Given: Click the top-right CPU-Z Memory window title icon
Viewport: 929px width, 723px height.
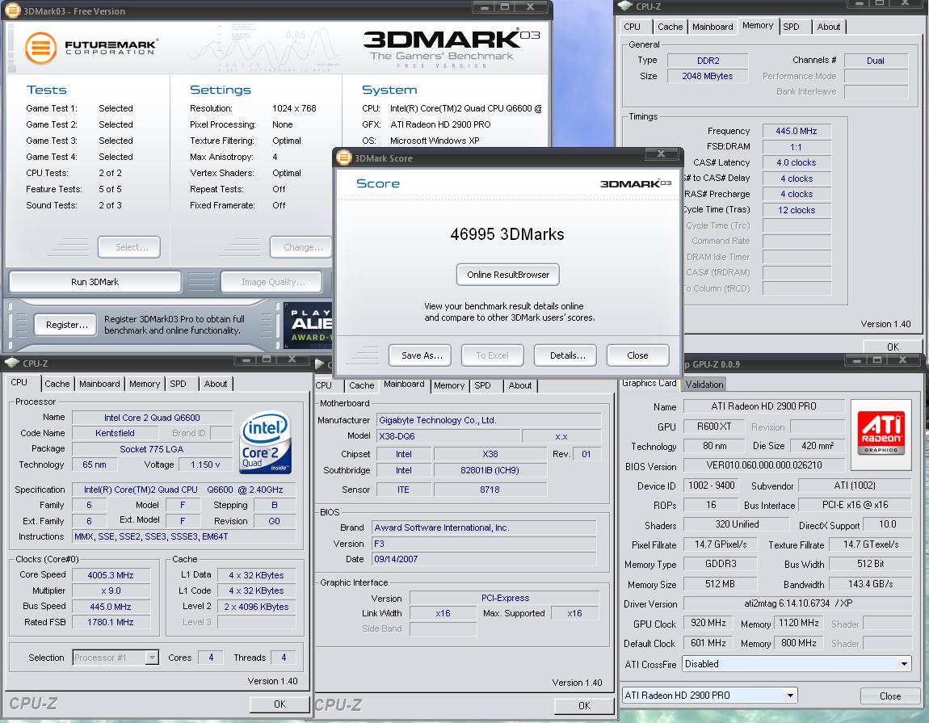Looking at the screenshot, I should pos(624,6).
